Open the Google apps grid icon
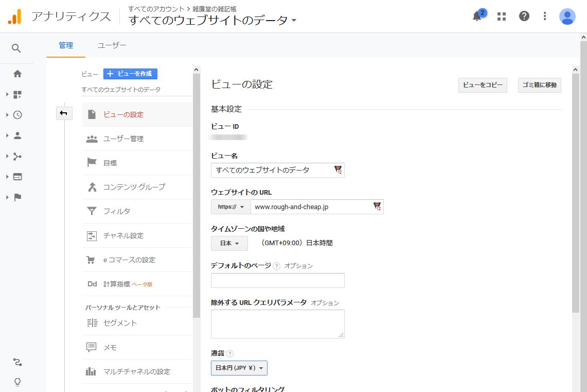The width and height of the screenshot is (587, 392). pyautogui.click(x=502, y=16)
